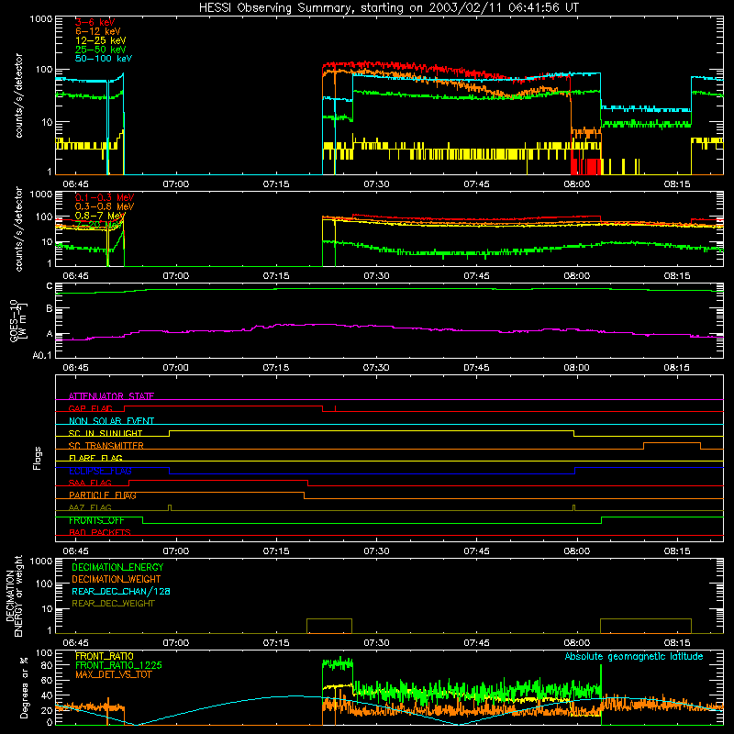This screenshot has width=734, height=734.
Task: Click the yellow FRONT_RATIO legend label
Action: (105, 656)
